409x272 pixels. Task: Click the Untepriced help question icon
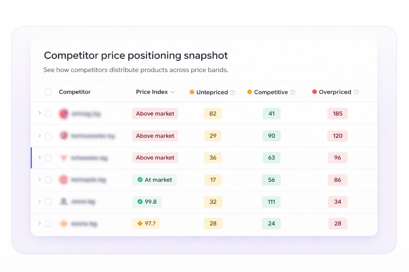pos(232,92)
